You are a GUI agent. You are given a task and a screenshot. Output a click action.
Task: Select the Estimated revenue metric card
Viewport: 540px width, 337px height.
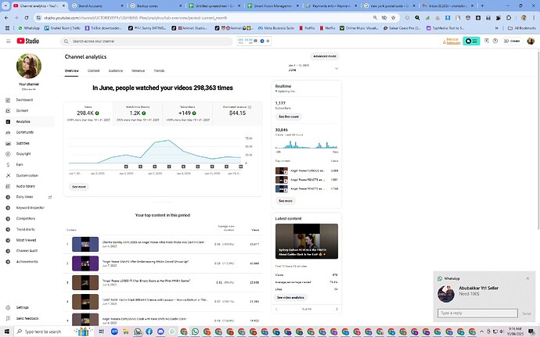[237, 113]
